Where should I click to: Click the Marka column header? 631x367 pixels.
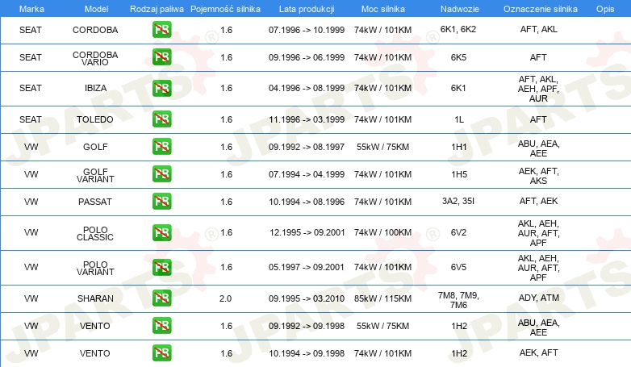[31, 9]
